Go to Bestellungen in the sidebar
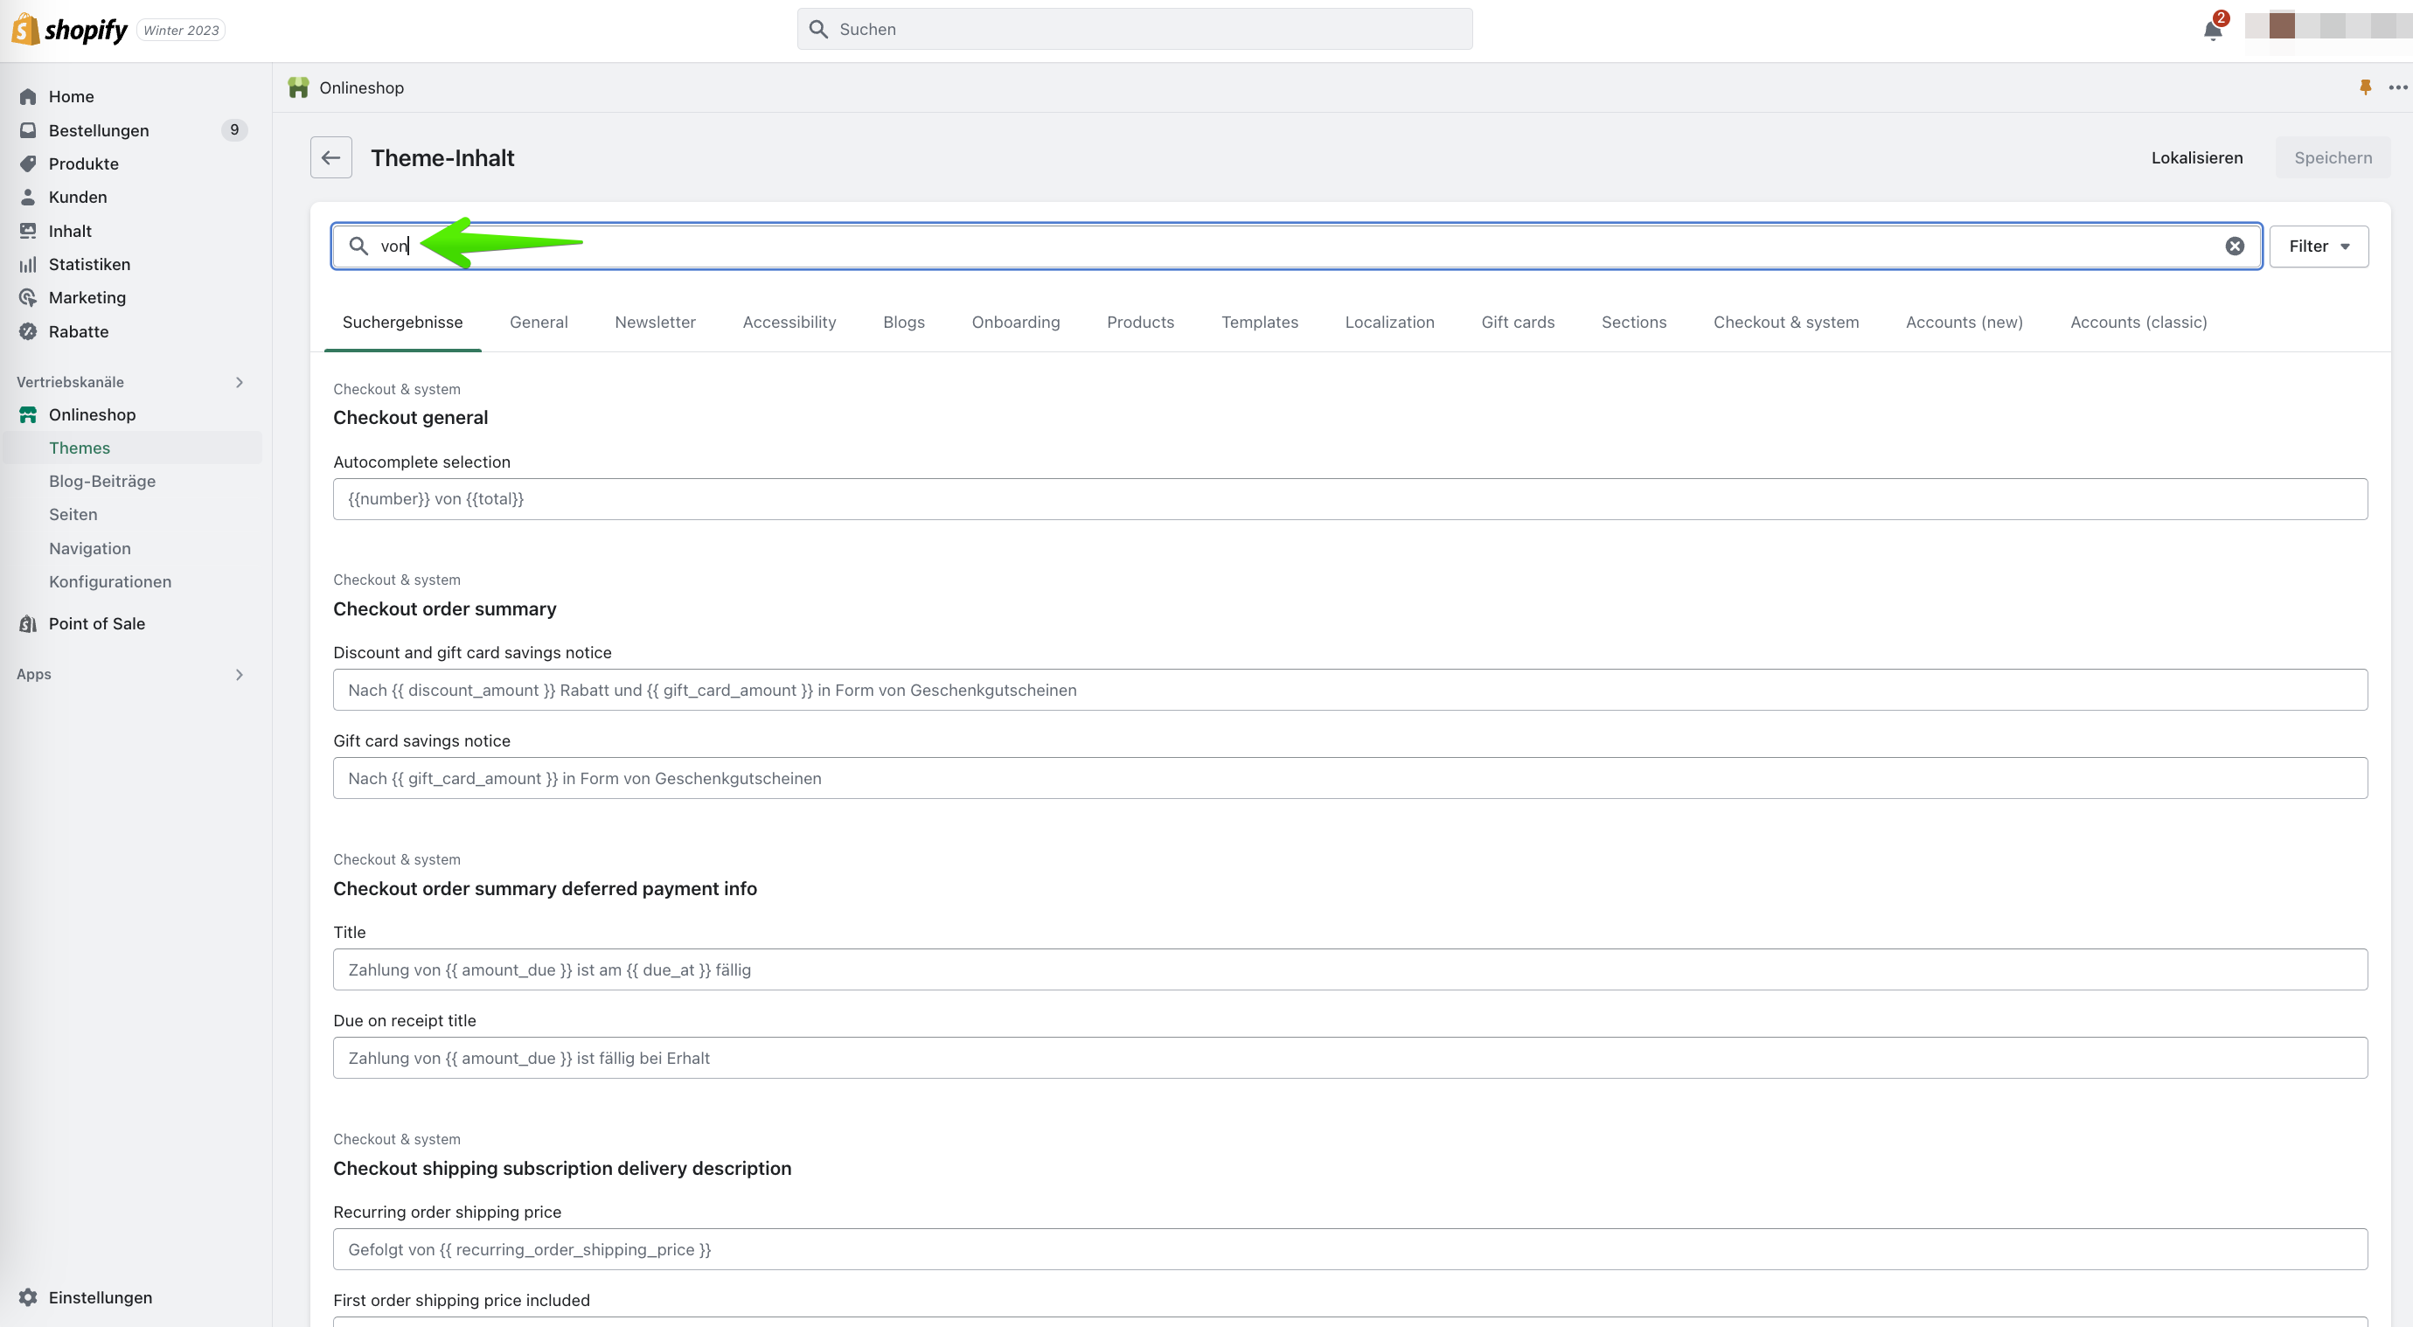This screenshot has width=2413, height=1327. (x=98, y=130)
